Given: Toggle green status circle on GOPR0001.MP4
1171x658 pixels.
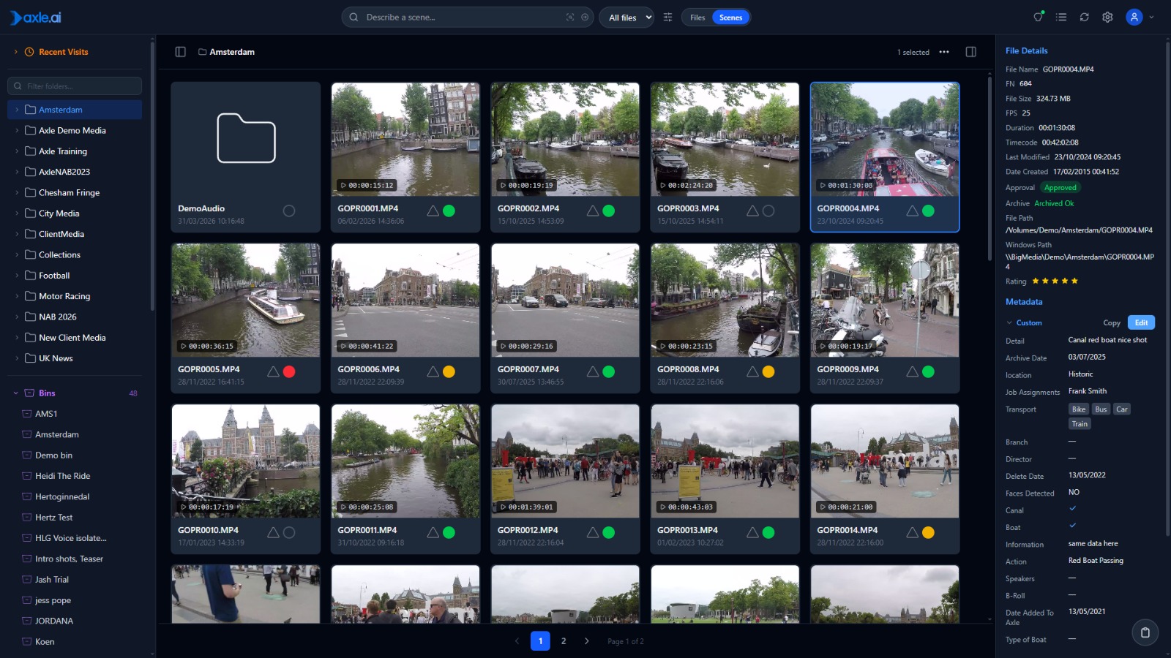Looking at the screenshot, I should [449, 211].
